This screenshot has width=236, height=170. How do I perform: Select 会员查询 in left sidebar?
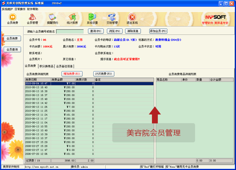pos(12,49)
